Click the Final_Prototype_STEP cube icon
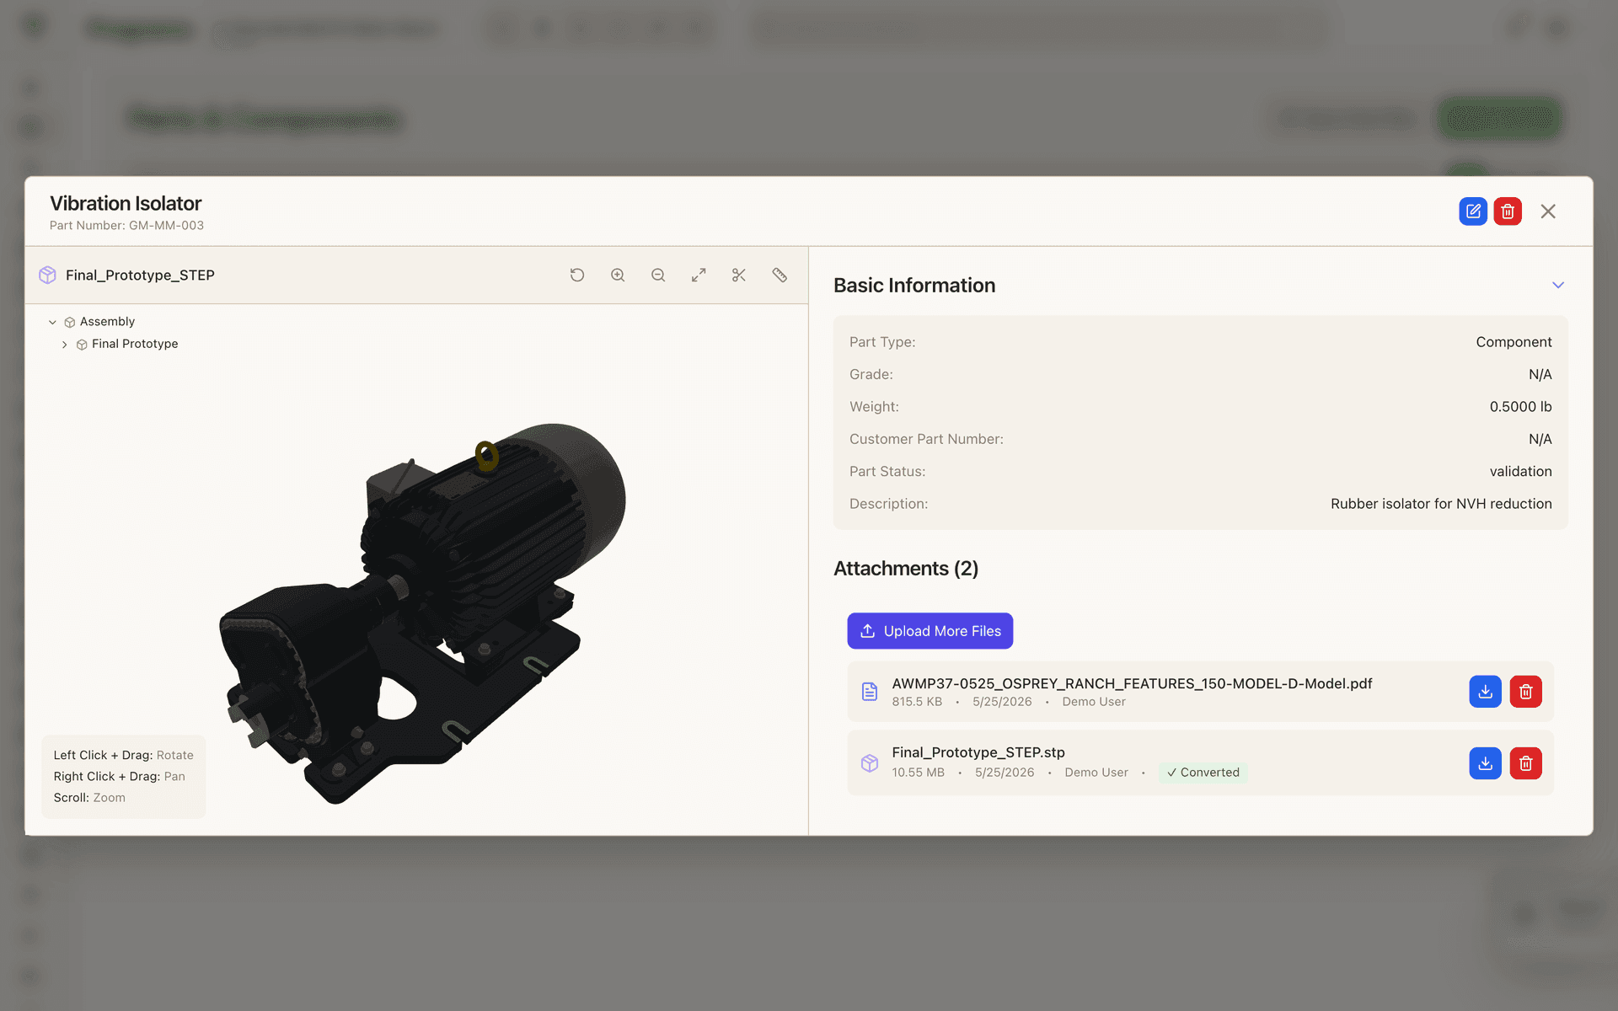 pos(48,275)
